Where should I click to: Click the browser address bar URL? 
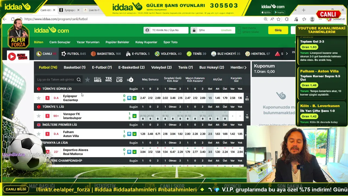click(56, 19)
